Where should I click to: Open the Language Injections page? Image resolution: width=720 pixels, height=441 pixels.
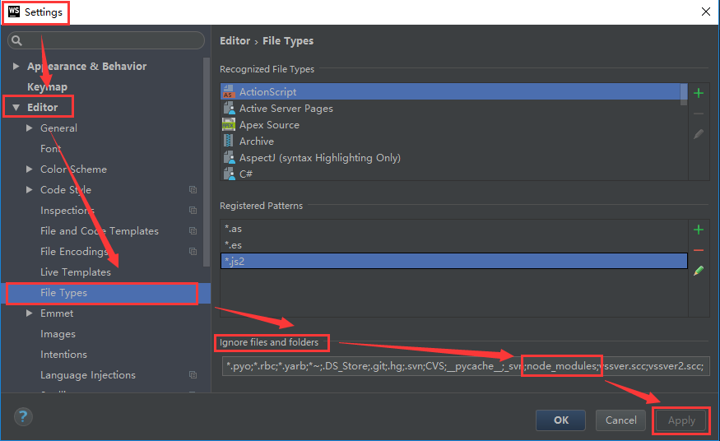tap(88, 375)
